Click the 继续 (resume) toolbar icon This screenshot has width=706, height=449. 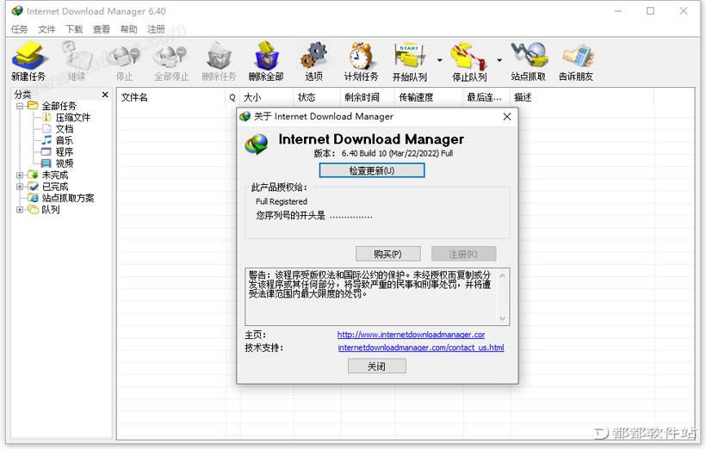(x=77, y=61)
